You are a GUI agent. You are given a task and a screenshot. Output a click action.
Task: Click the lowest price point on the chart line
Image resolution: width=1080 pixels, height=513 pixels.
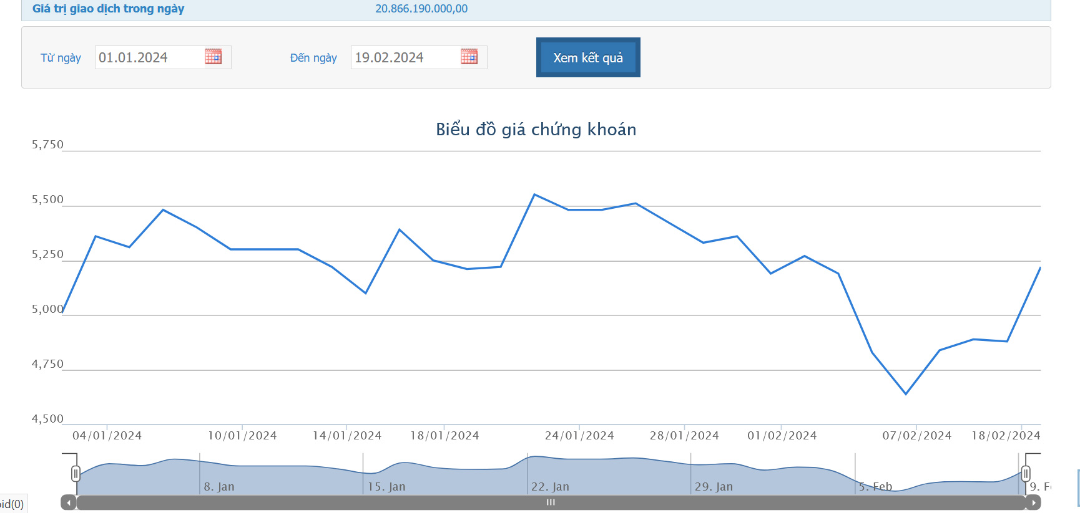click(906, 394)
